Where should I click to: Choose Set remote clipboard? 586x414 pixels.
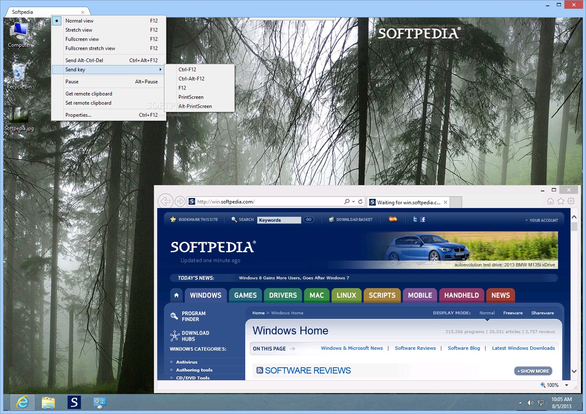point(109,103)
